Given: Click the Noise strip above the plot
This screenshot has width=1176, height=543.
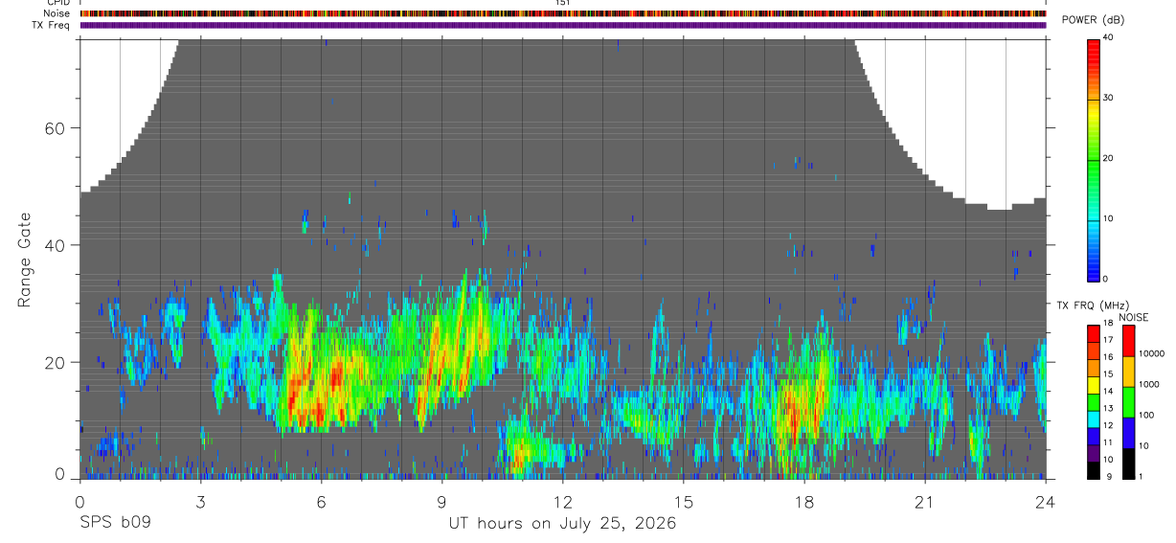Looking at the screenshot, I should point(563,13).
